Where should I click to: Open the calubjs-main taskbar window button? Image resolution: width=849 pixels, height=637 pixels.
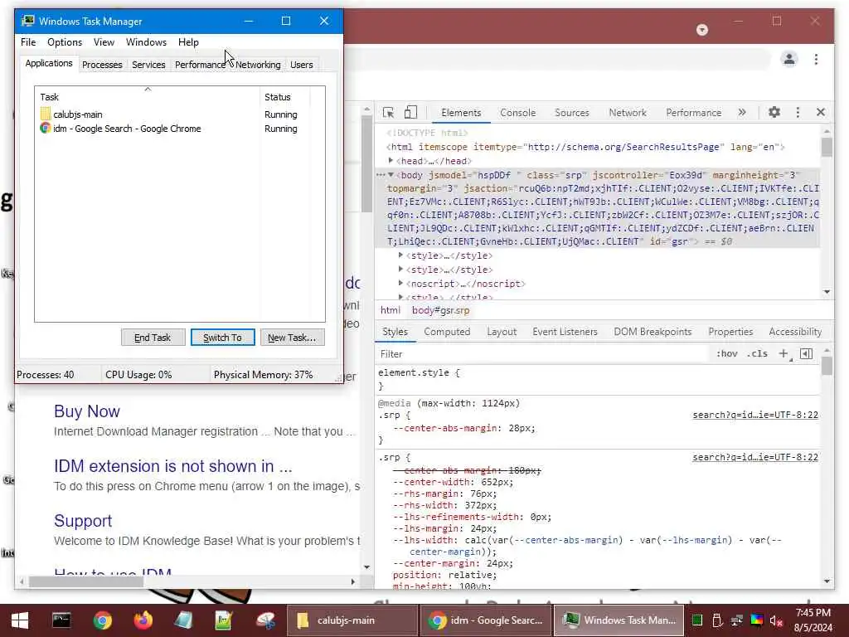point(352,620)
